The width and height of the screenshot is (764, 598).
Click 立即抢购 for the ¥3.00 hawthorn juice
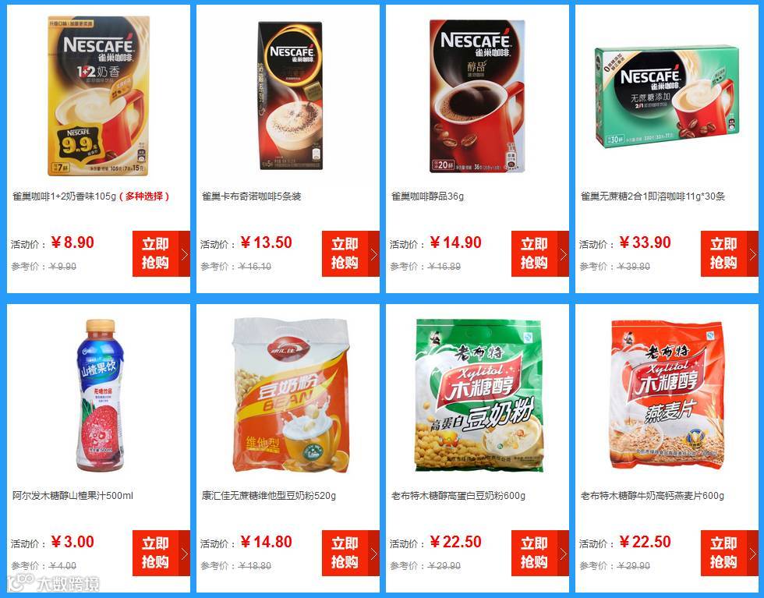161,553
